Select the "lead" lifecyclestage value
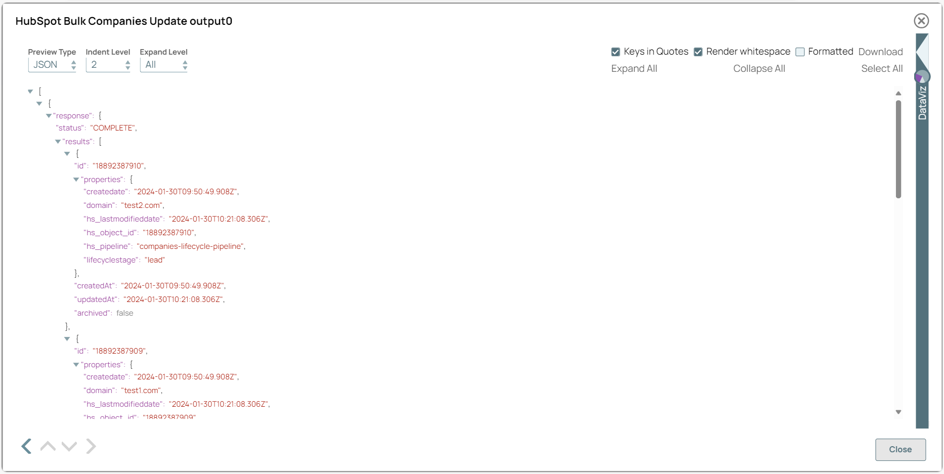944x474 pixels. 155,260
